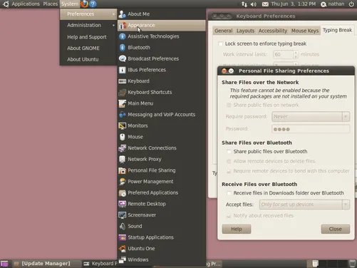Open the Places menu
The width and height of the screenshot is (357, 268).
point(51,4)
